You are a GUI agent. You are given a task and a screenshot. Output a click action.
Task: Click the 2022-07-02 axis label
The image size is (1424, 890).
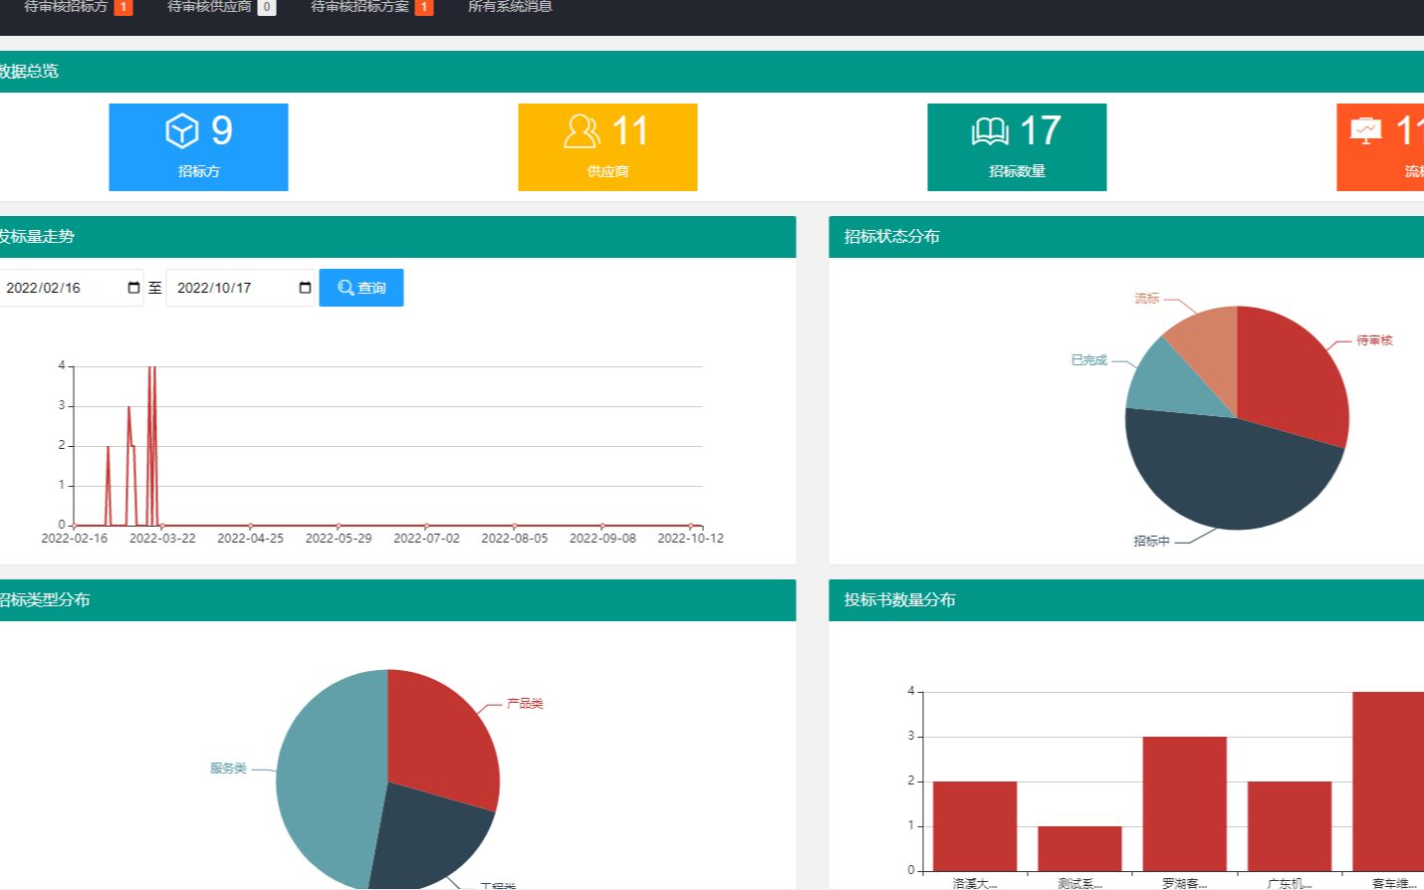click(x=426, y=539)
